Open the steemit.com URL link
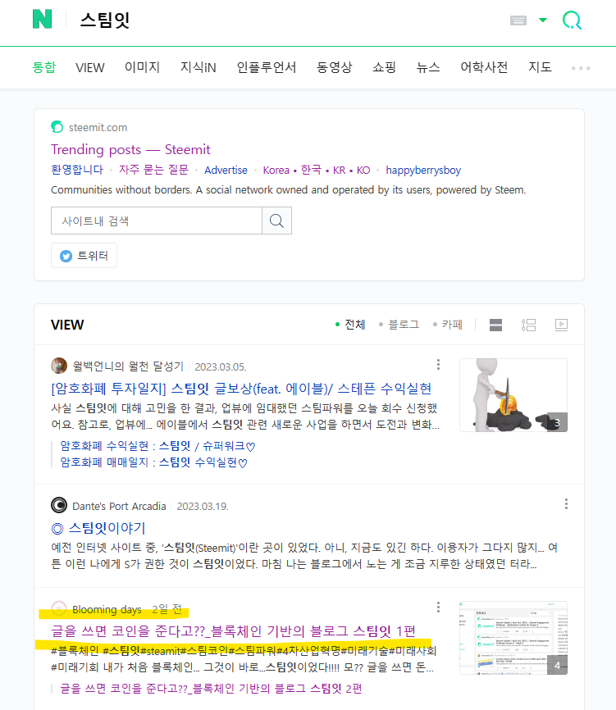 tap(98, 128)
